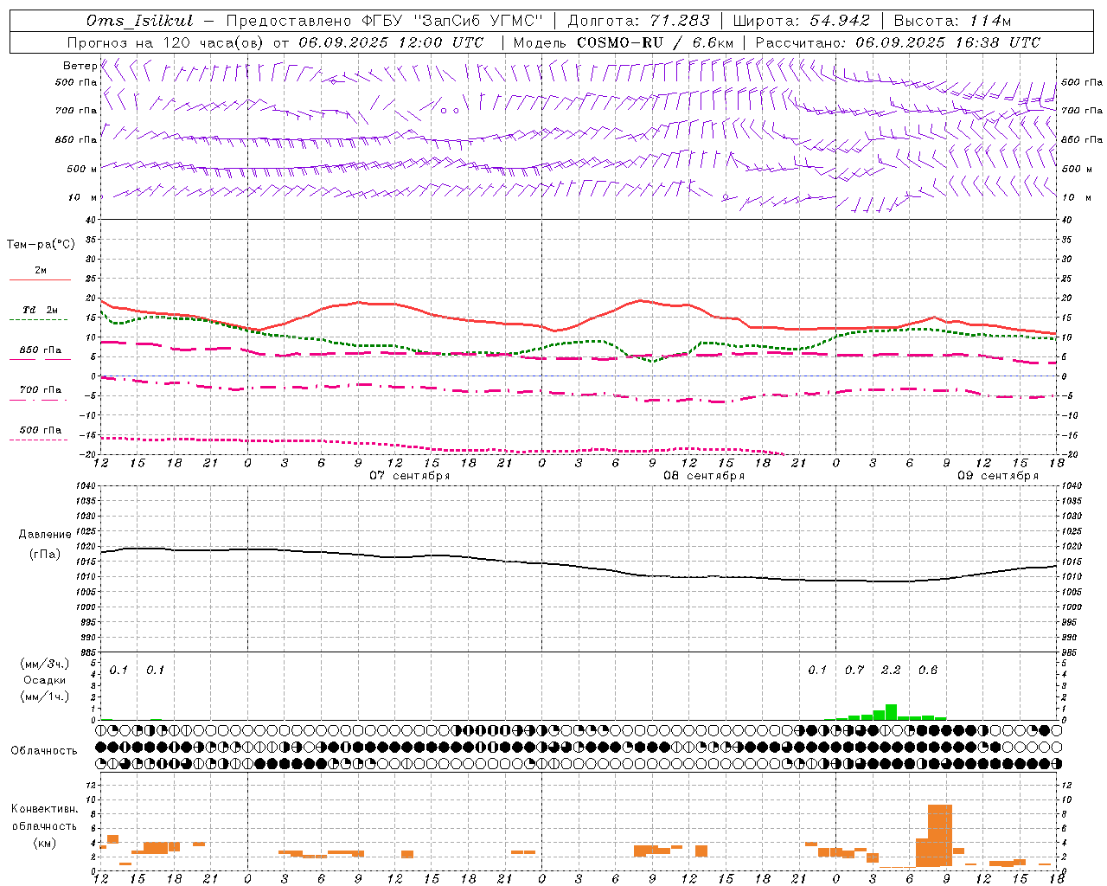Select the longitude value 71.283

point(678,21)
